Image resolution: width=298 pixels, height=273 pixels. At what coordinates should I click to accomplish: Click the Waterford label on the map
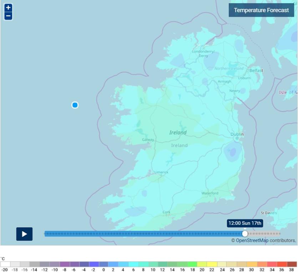point(209,193)
